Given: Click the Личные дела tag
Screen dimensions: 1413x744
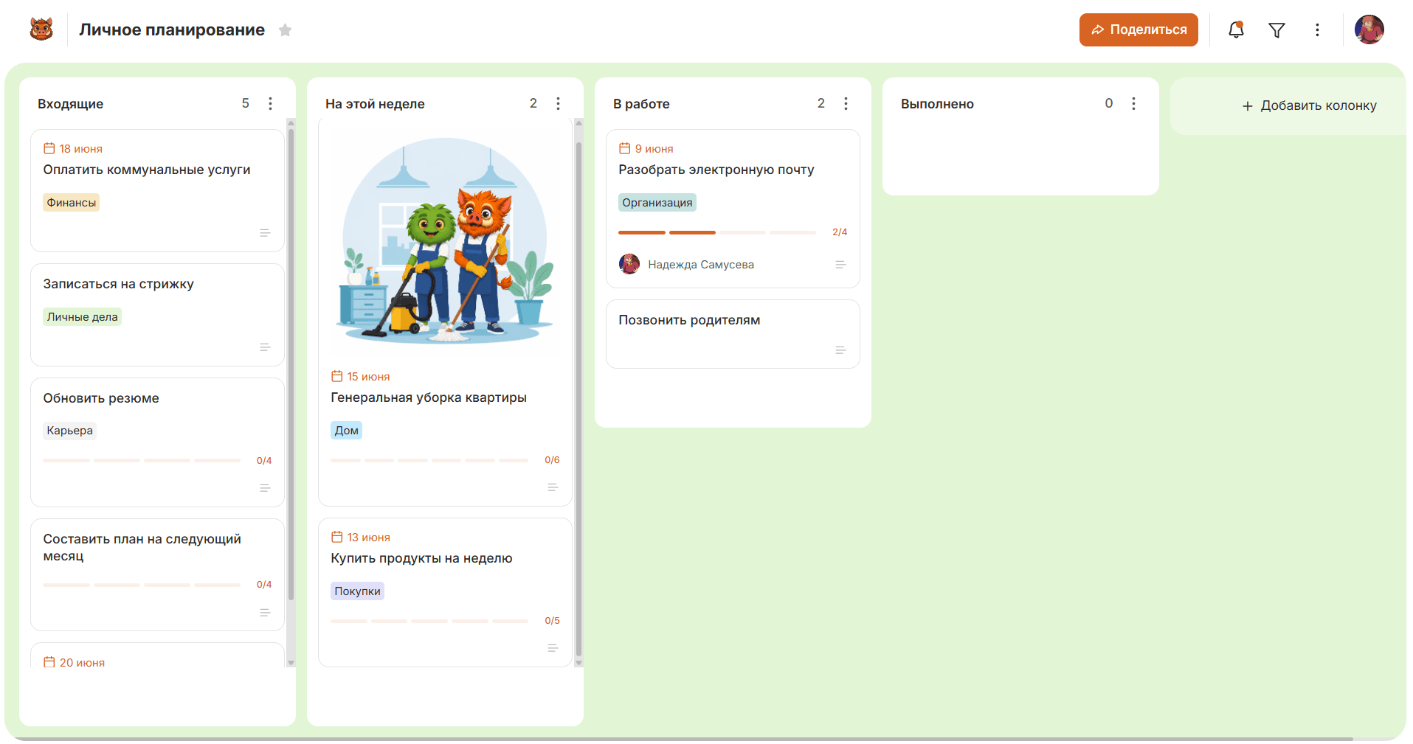Looking at the screenshot, I should (82, 317).
